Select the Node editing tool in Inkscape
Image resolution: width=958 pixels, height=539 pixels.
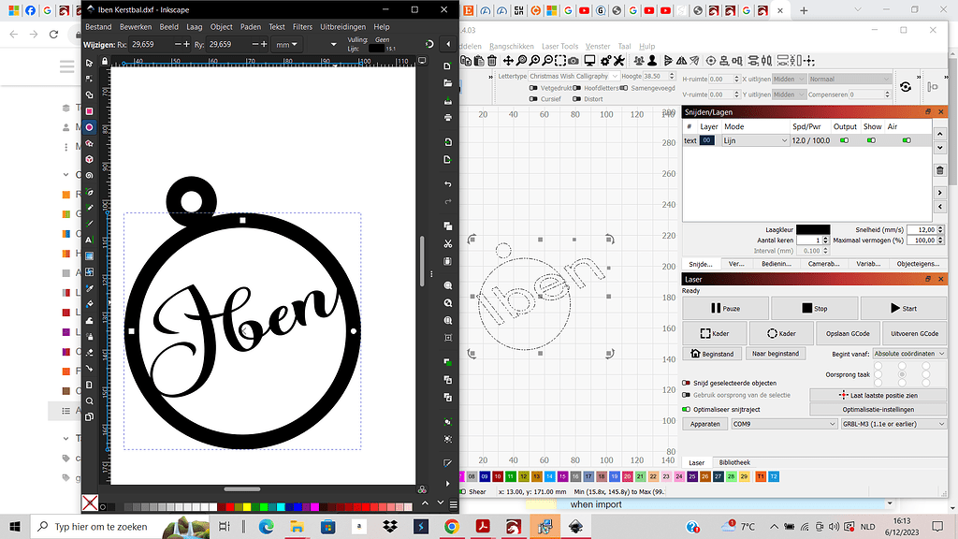coord(89,79)
